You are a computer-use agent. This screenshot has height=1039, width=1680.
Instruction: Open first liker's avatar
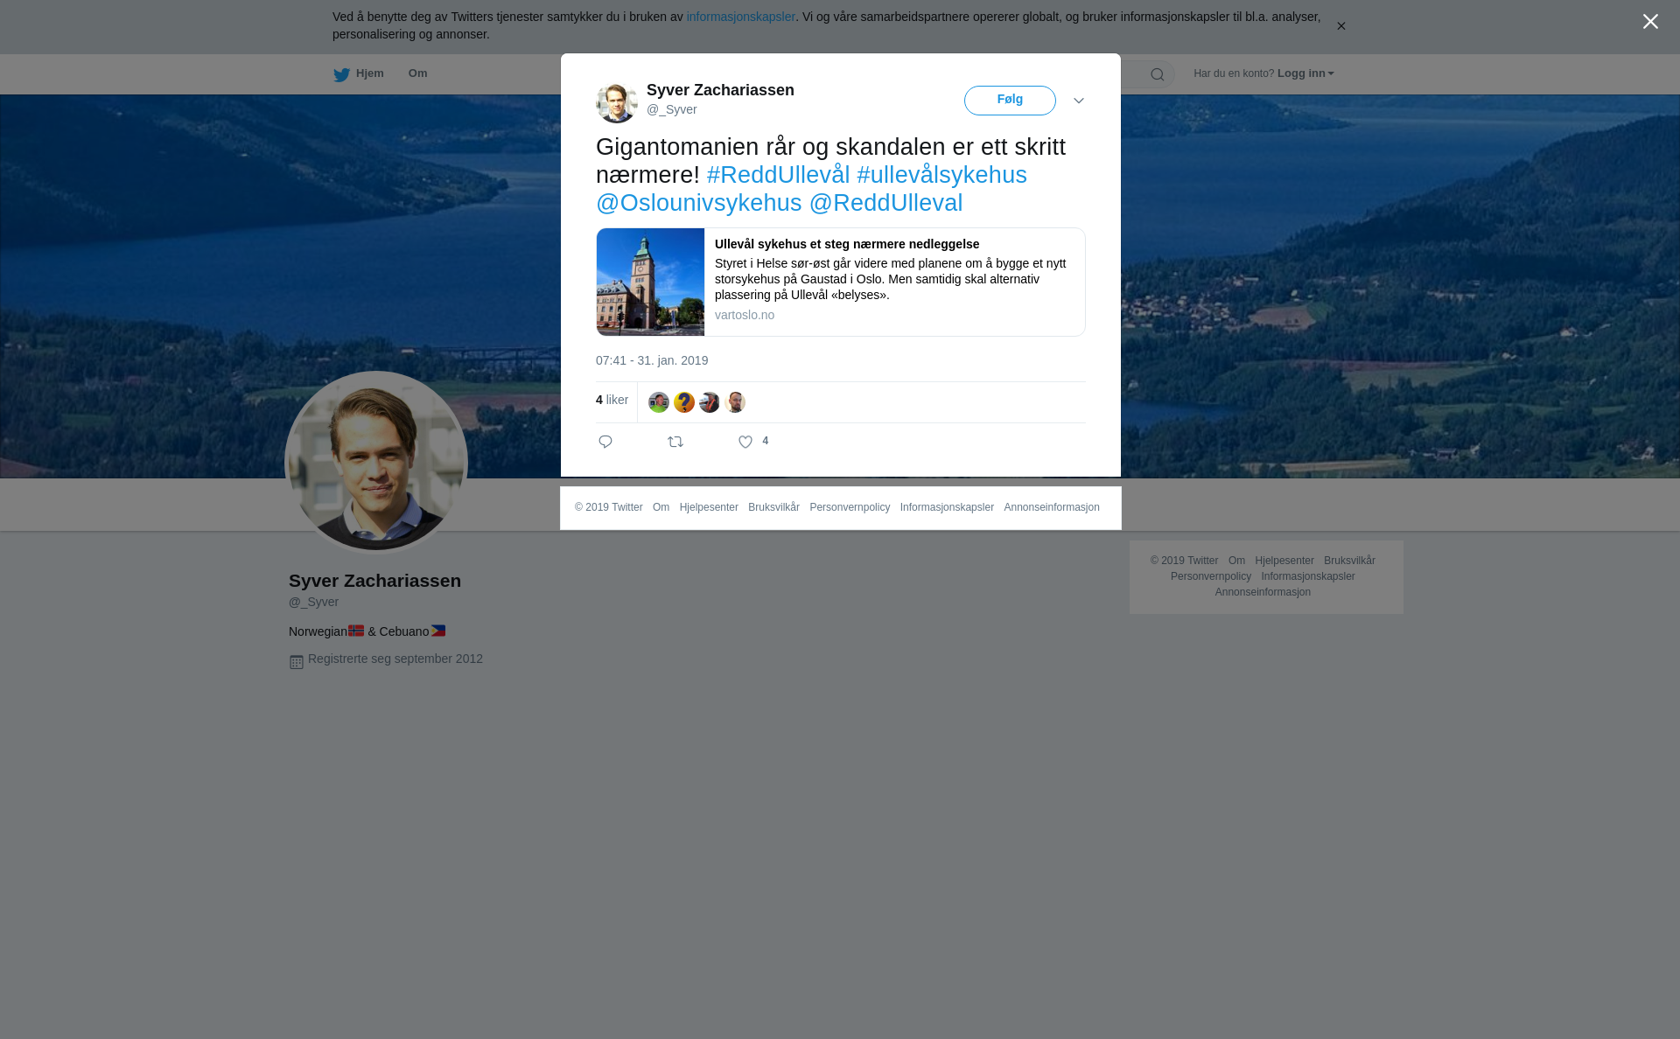pyautogui.click(x=659, y=402)
